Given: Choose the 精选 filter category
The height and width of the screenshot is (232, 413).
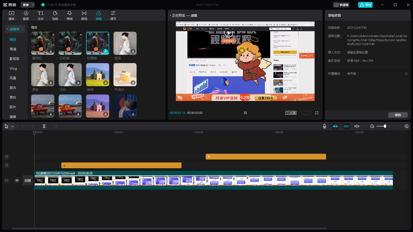Looking at the screenshot, I should [13, 39].
